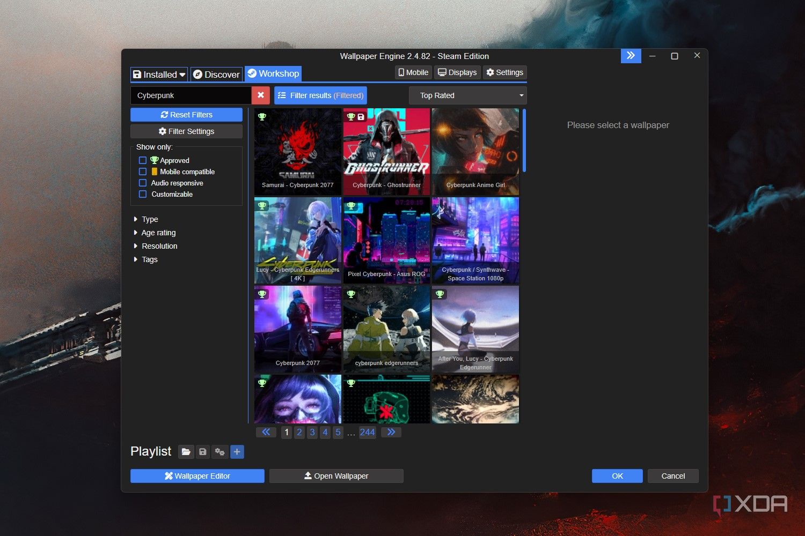805x536 pixels.
Task: Click the wallpaper list vertical scrollbar
Action: (524, 140)
